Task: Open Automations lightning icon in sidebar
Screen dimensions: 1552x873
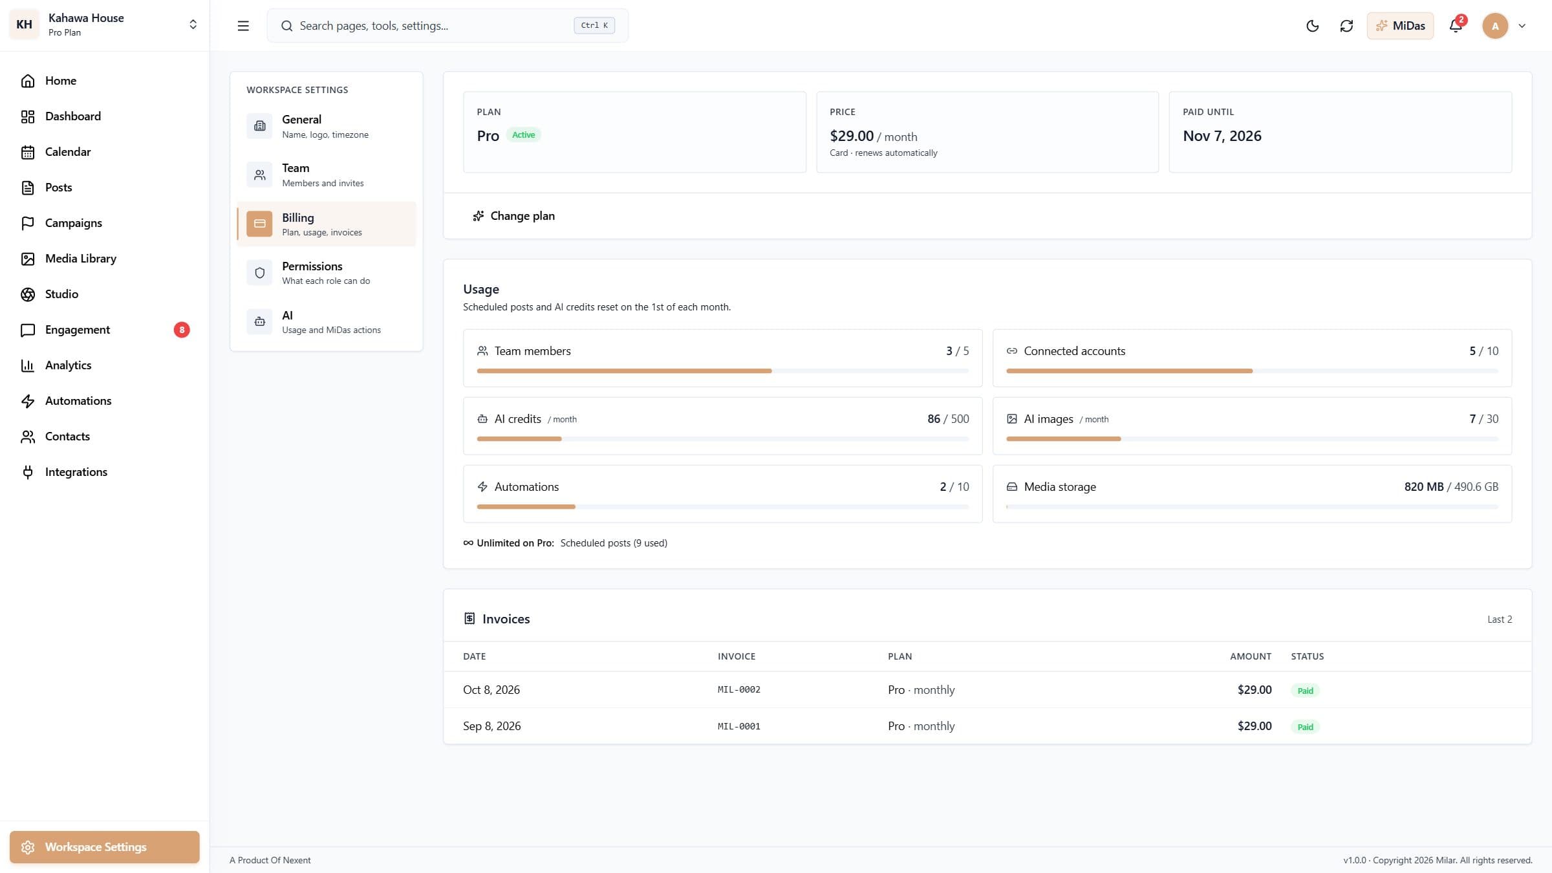Action: pyautogui.click(x=28, y=401)
